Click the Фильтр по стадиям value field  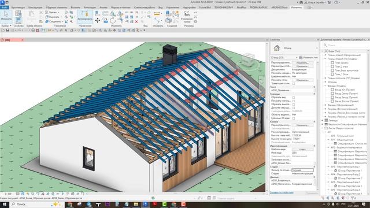click(x=302, y=170)
